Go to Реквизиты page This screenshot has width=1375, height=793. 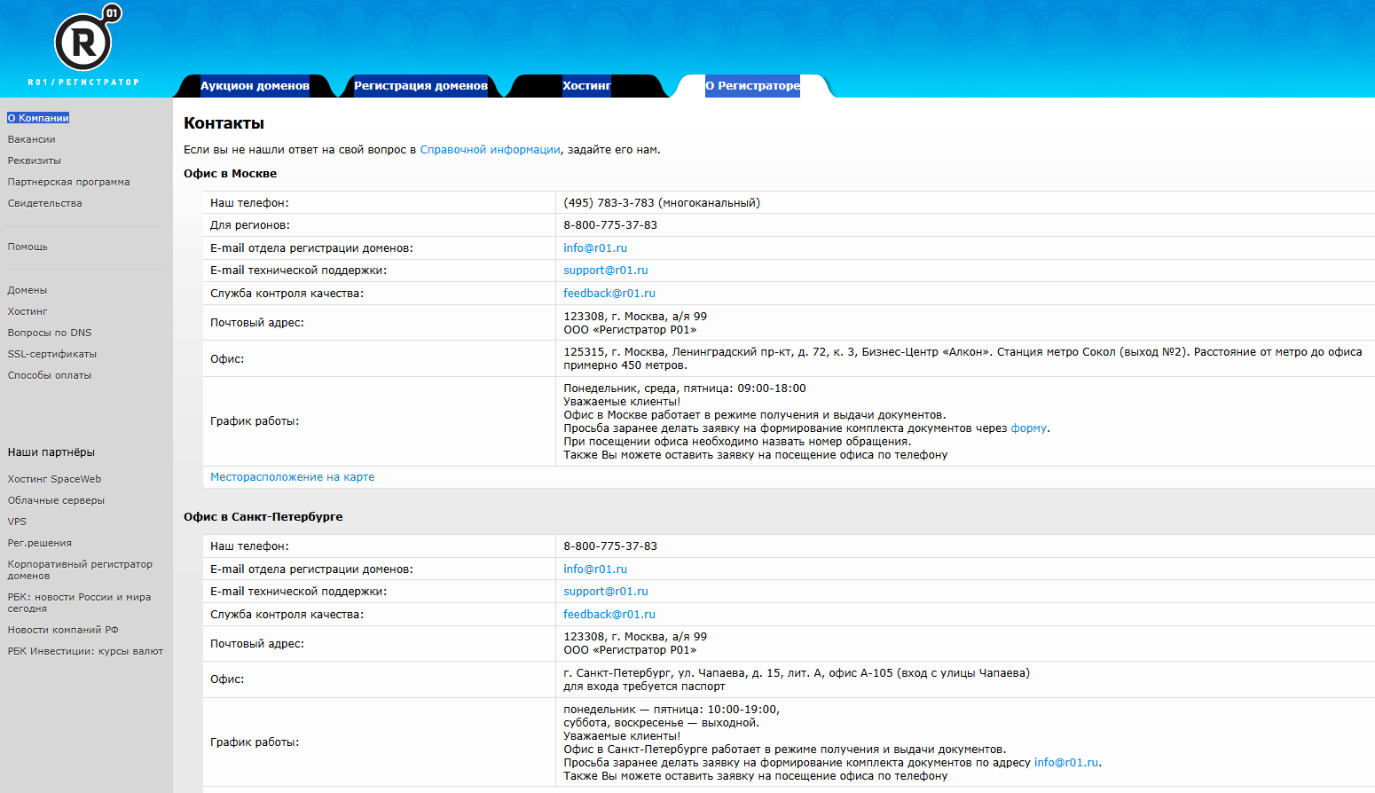click(35, 161)
